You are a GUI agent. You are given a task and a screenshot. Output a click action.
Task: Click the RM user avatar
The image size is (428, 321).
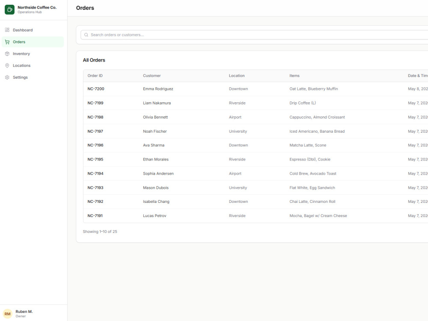[7, 314]
